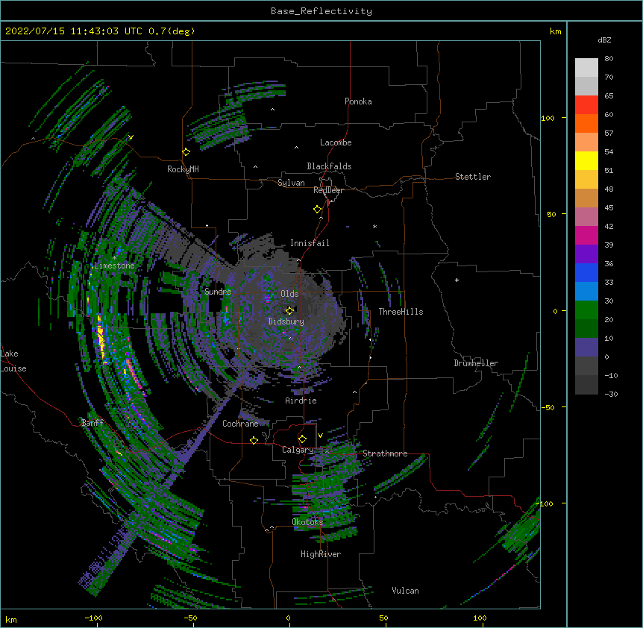The image size is (643, 628).
Task: Click the yellow diamond marker south of RedDeer
Action: tap(317, 210)
